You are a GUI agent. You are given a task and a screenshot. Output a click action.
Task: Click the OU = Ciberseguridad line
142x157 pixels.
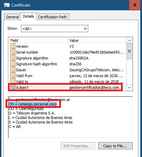tap(26, 109)
